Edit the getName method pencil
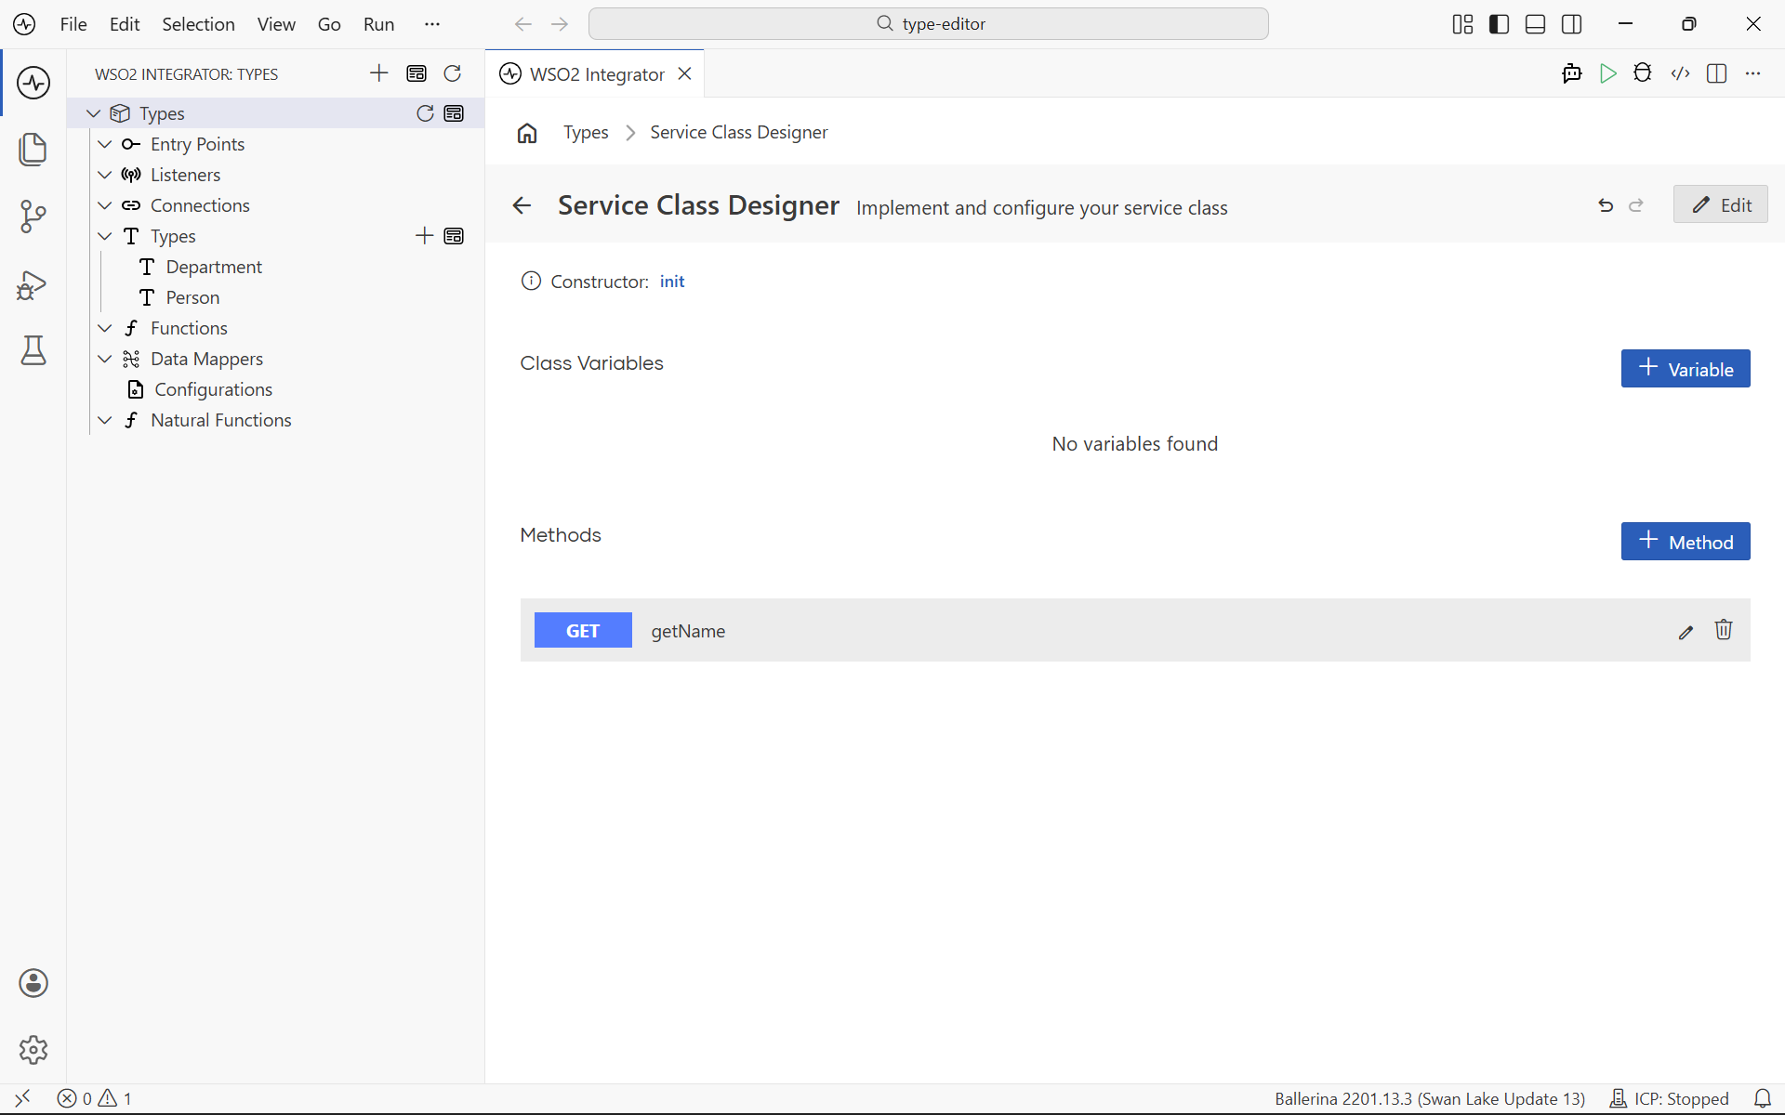This screenshot has height=1115, width=1785. pyautogui.click(x=1686, y=632)
